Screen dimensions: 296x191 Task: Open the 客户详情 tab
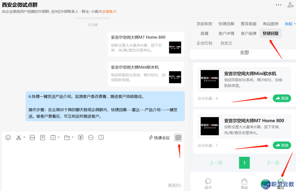227,34
